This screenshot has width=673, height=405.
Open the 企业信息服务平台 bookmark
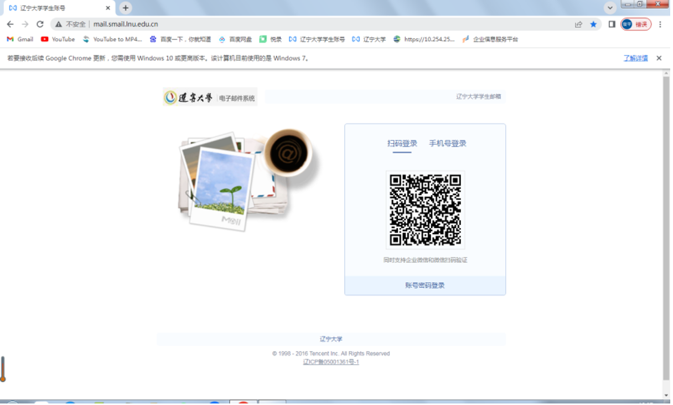(x=490, y=39)
